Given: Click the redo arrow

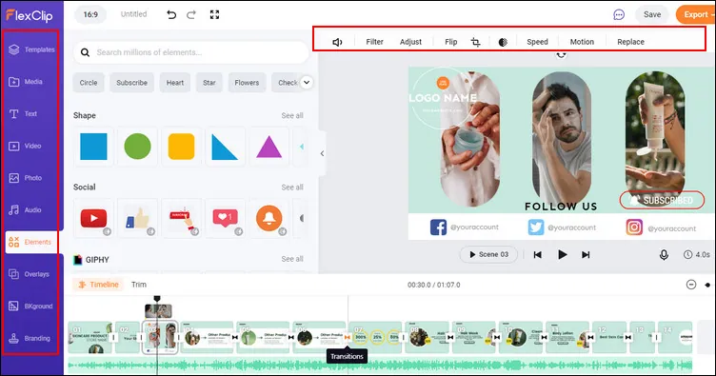Looking at the screenshot, I should coord(191,14).
